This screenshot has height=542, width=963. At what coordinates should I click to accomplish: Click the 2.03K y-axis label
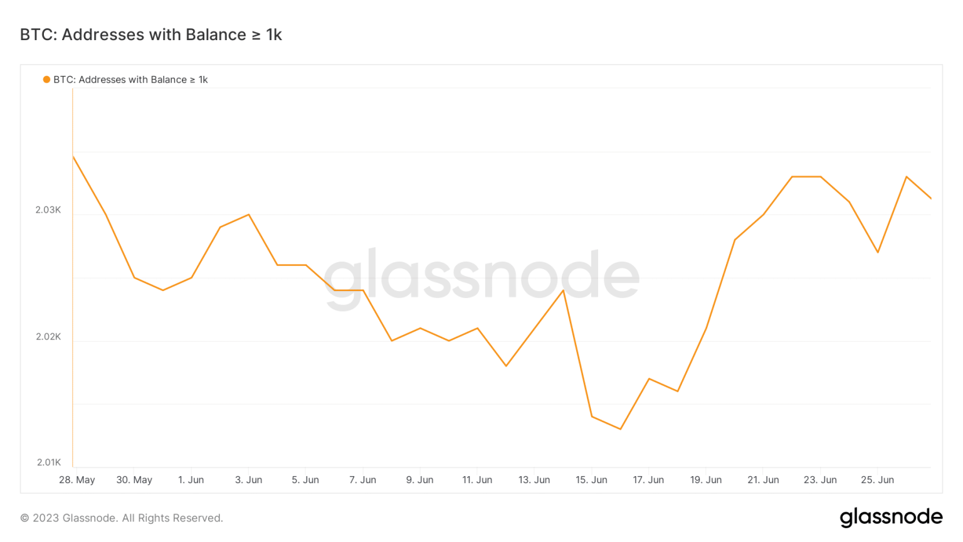click(x=48, y=210)
